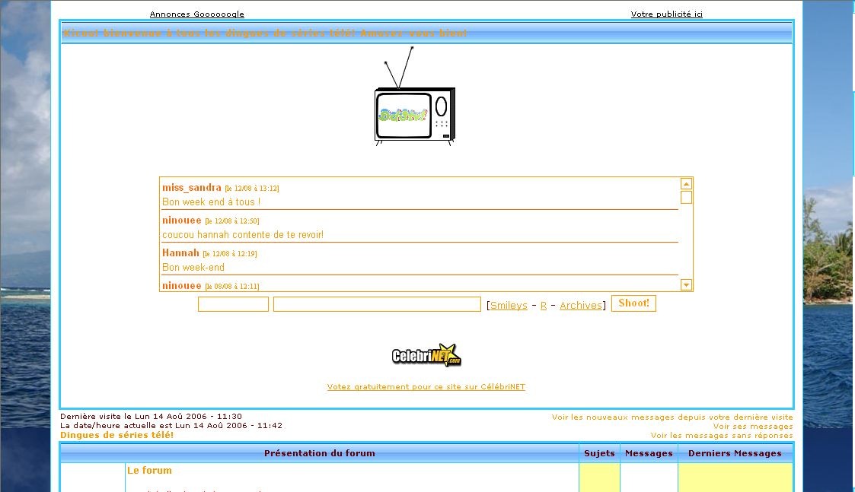855x492 pixels.
Task: Click Votez gratuitement pour ce site link
Action: 426,387
